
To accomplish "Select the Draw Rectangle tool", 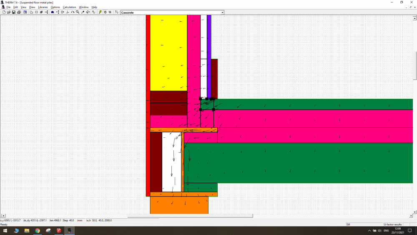I will tap(36, 12).
